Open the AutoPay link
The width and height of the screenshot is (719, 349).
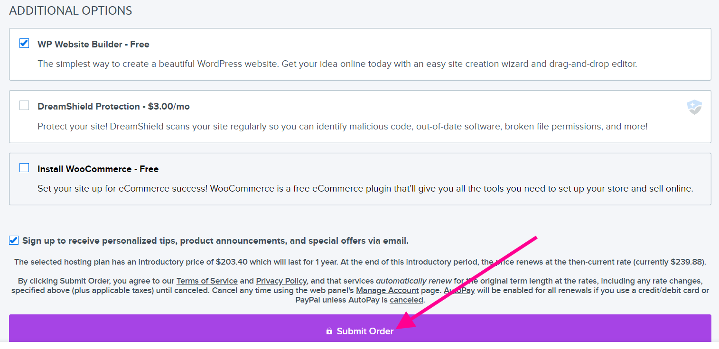click(459, 290)
